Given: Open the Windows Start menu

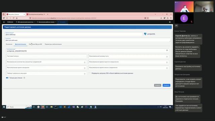Looking at the screenshot, I should click(4, 107).
